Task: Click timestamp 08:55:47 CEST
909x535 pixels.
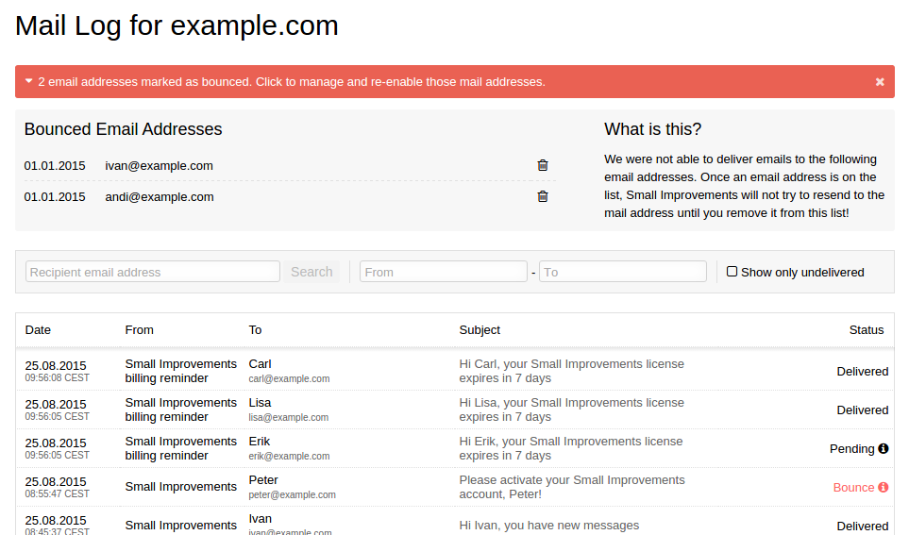Action: click(x=57, y=493)
